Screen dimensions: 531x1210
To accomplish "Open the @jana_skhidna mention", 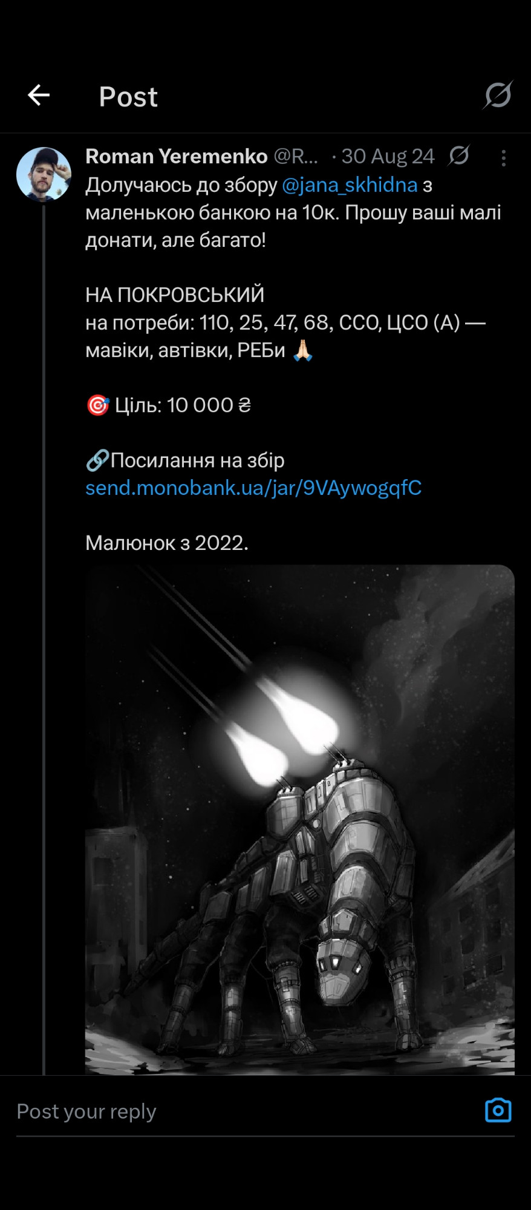I will pyautogui.click(x=350, y=185).
